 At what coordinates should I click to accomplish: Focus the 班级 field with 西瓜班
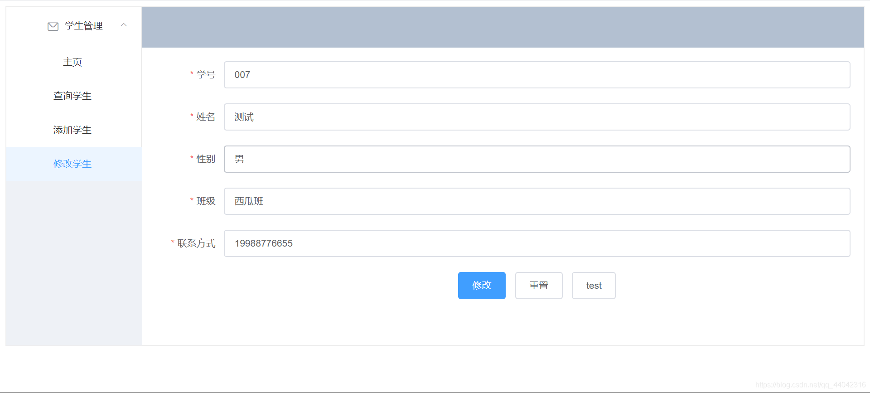point(537,201)
